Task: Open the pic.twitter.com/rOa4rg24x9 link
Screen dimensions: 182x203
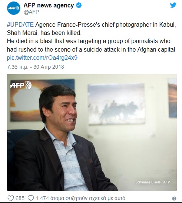Action: click(42, 58)
